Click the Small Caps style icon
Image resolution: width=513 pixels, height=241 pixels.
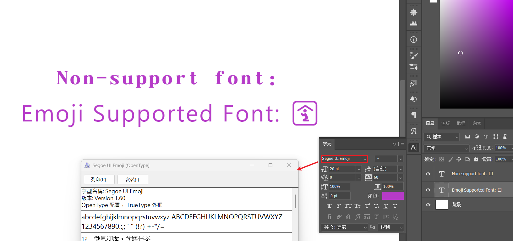[x=357, y=206]
